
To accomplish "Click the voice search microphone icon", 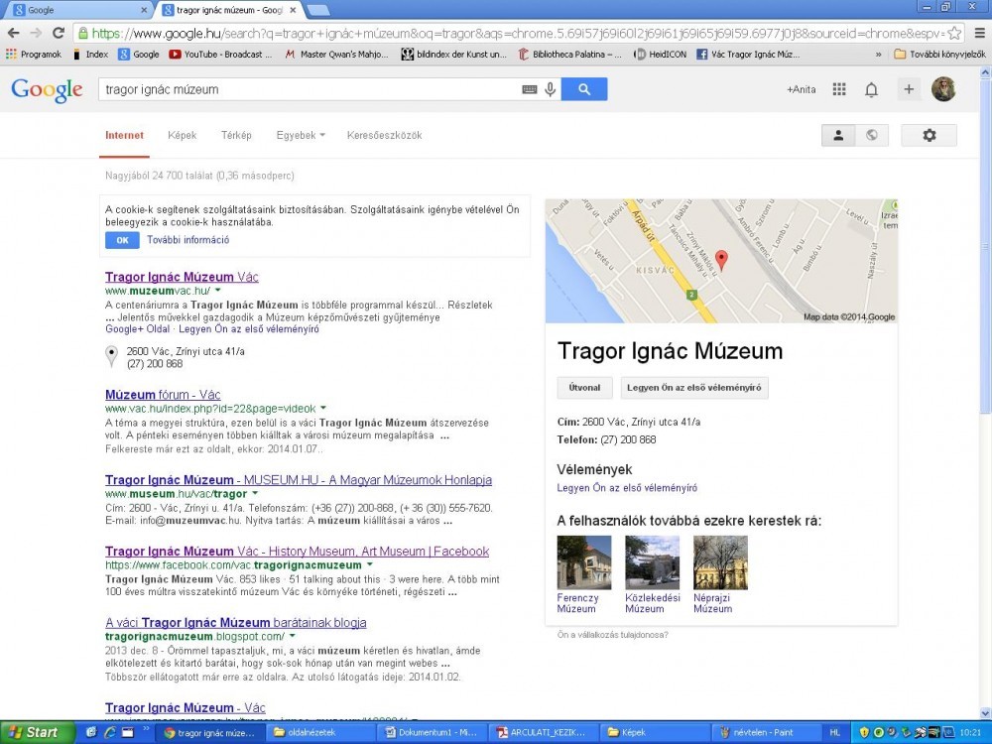I will pos(550,89).
